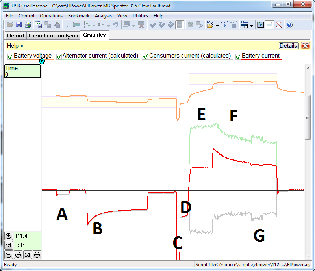Image resolution: width=315 pixels, height=271 pixels.
Task: Reset vertical scale with 1:1 beside ↔:1:1
Action: [x=9, y=245]
